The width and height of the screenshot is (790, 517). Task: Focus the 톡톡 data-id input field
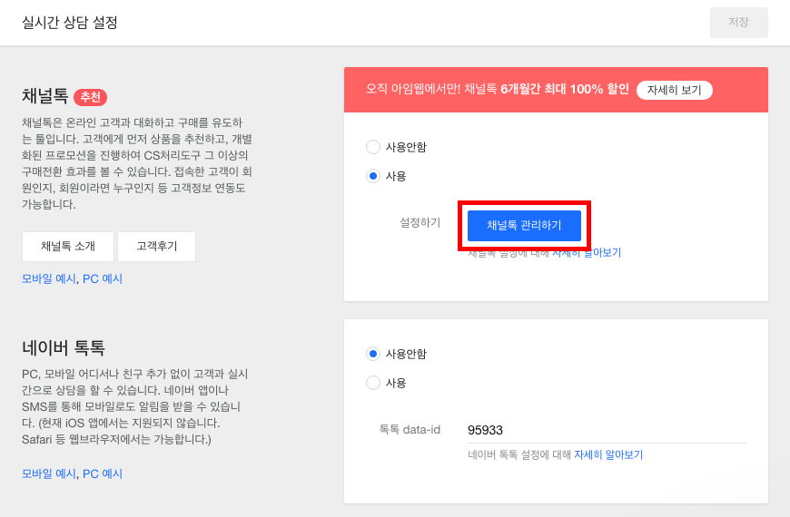click(x=607, y=430)
